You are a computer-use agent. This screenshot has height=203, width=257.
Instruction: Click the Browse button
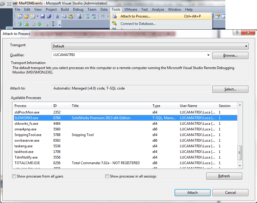[x=230, y=55]
